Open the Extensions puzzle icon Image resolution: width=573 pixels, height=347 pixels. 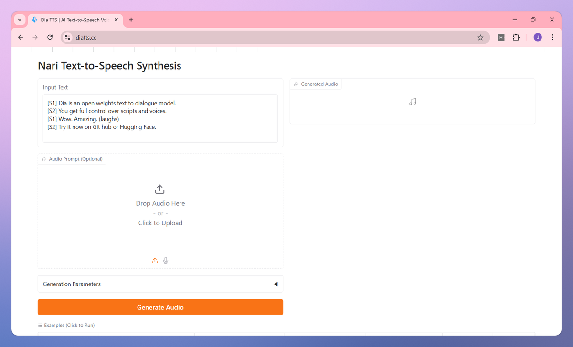tap(516, 37)
